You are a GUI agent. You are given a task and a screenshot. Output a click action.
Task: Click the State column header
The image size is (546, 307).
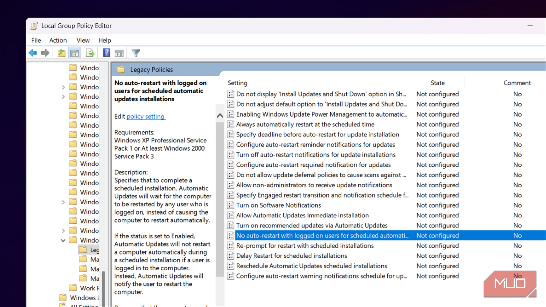click(437, 83)
